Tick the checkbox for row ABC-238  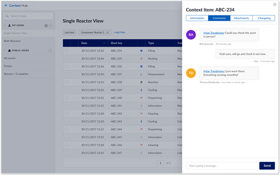pos(67,82)
